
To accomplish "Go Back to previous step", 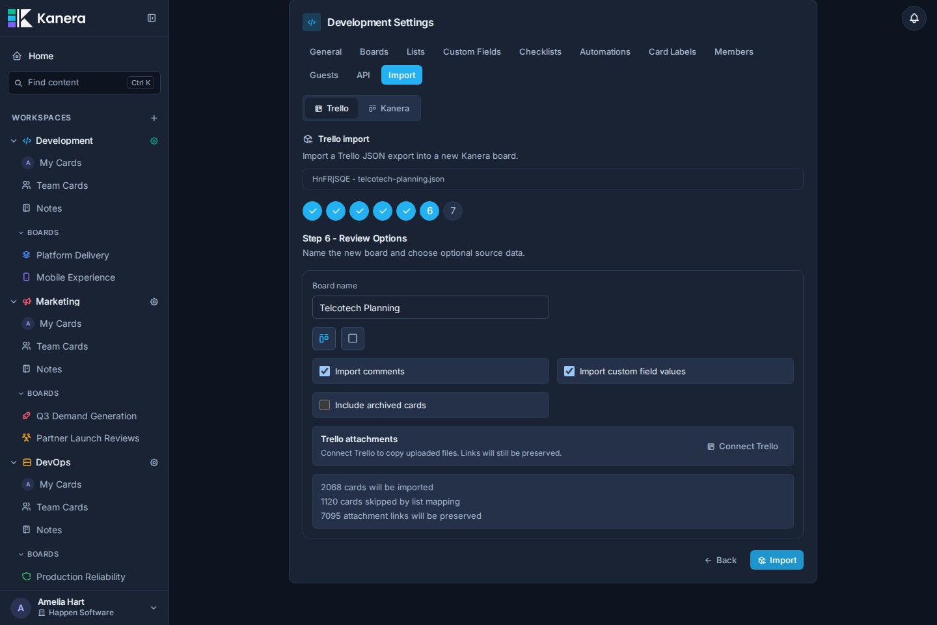I will (721, 560).
